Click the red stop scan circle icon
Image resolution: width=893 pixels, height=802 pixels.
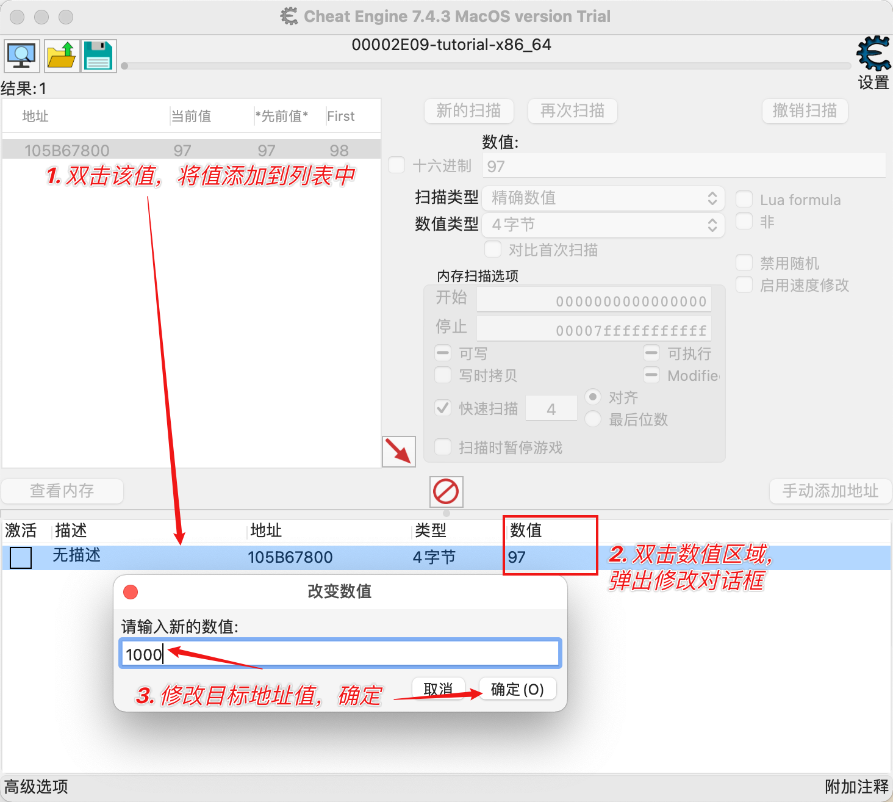point(446,492)
